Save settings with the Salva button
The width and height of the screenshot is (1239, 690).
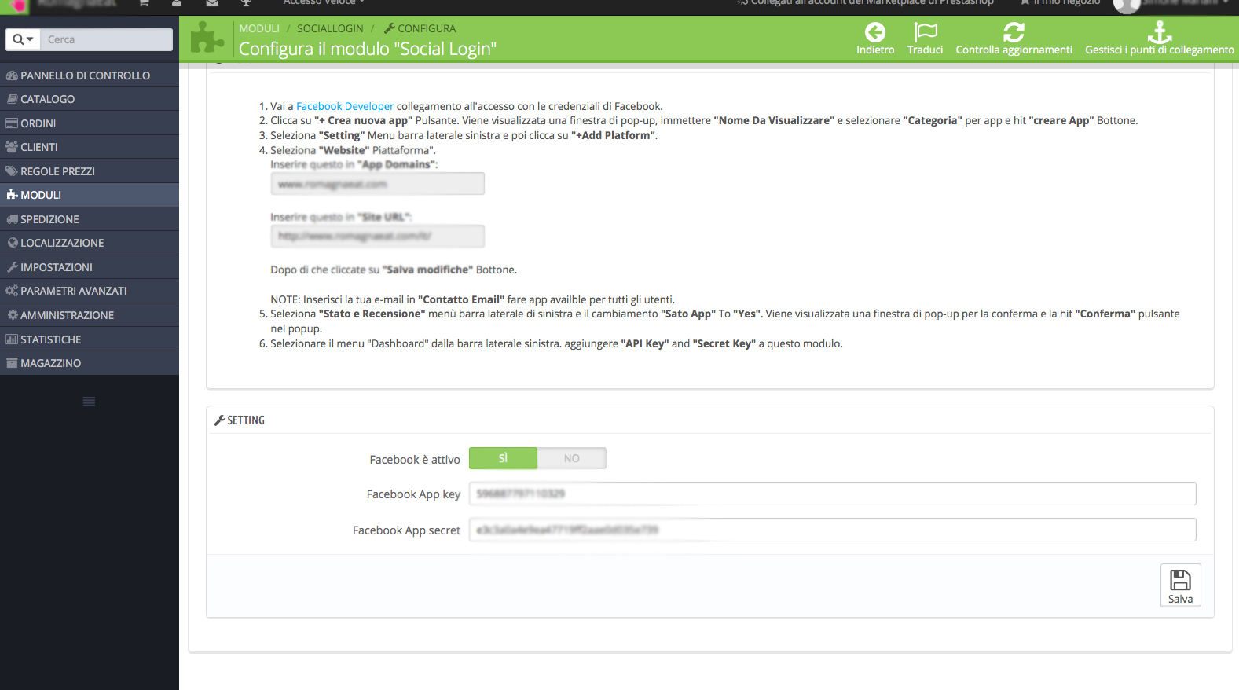pos(1180,585)
